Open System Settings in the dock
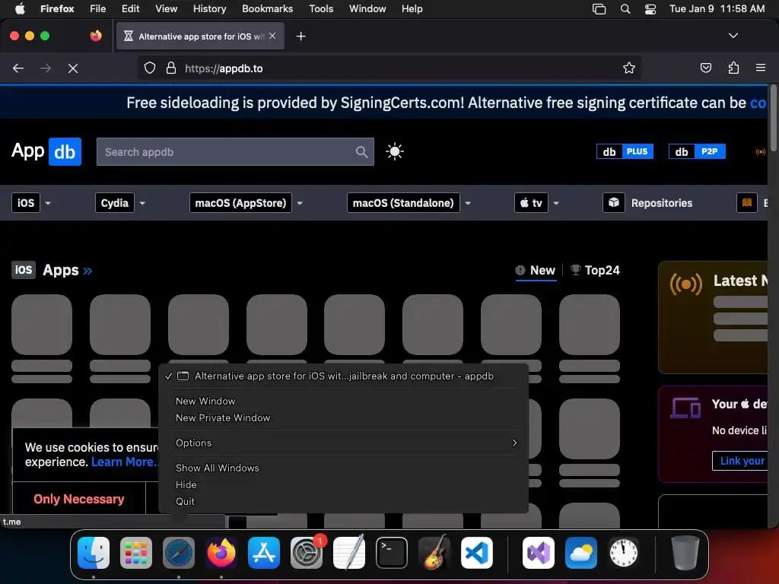Image resolution: width=779 pixels, height=584 pixels. click(x=307, y=553)
